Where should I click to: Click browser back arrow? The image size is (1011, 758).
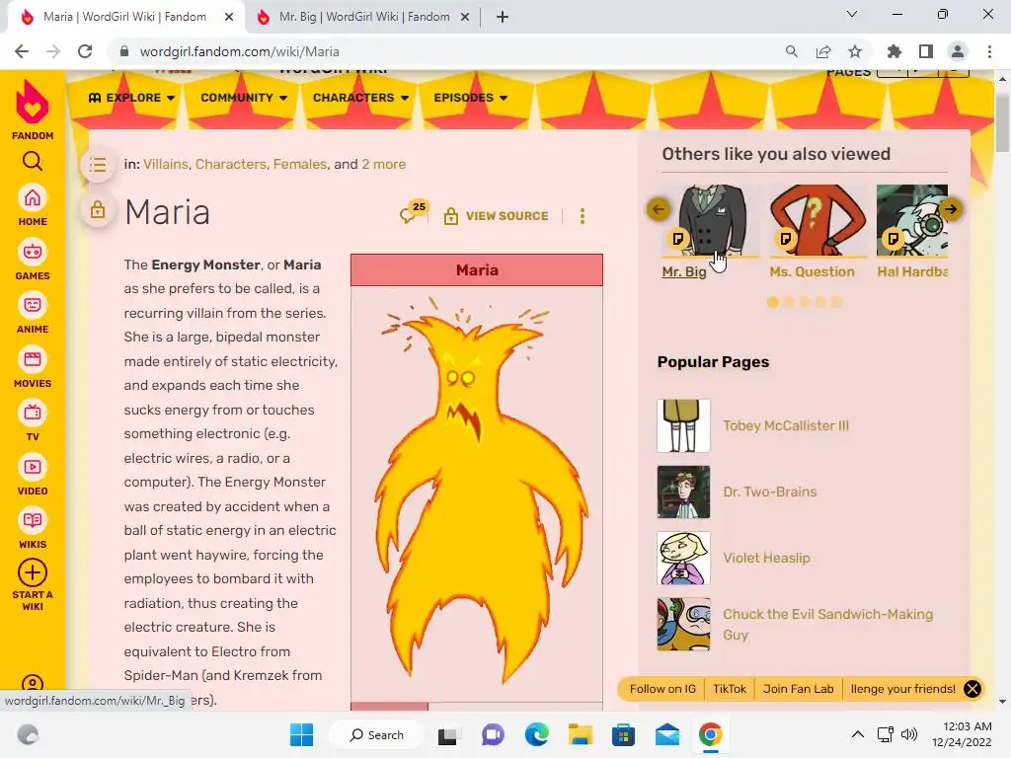(x=22, y=51)
